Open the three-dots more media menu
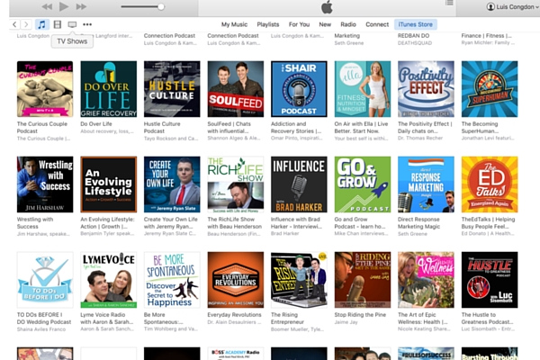The height and width of the screenshot is (360, 540). coord(87,24)
